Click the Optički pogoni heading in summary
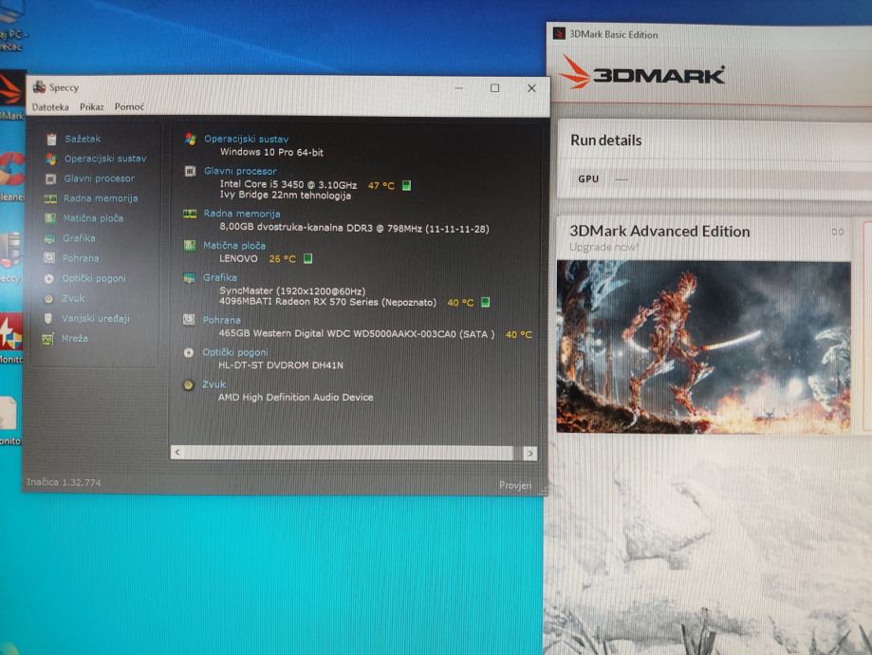872x655 pixels. coord(234,352)
